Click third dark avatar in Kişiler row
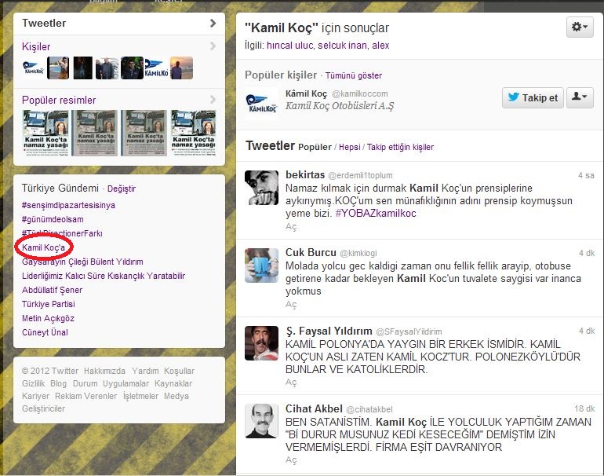Screen dimensions: 604x476 [x=83, y=68]
